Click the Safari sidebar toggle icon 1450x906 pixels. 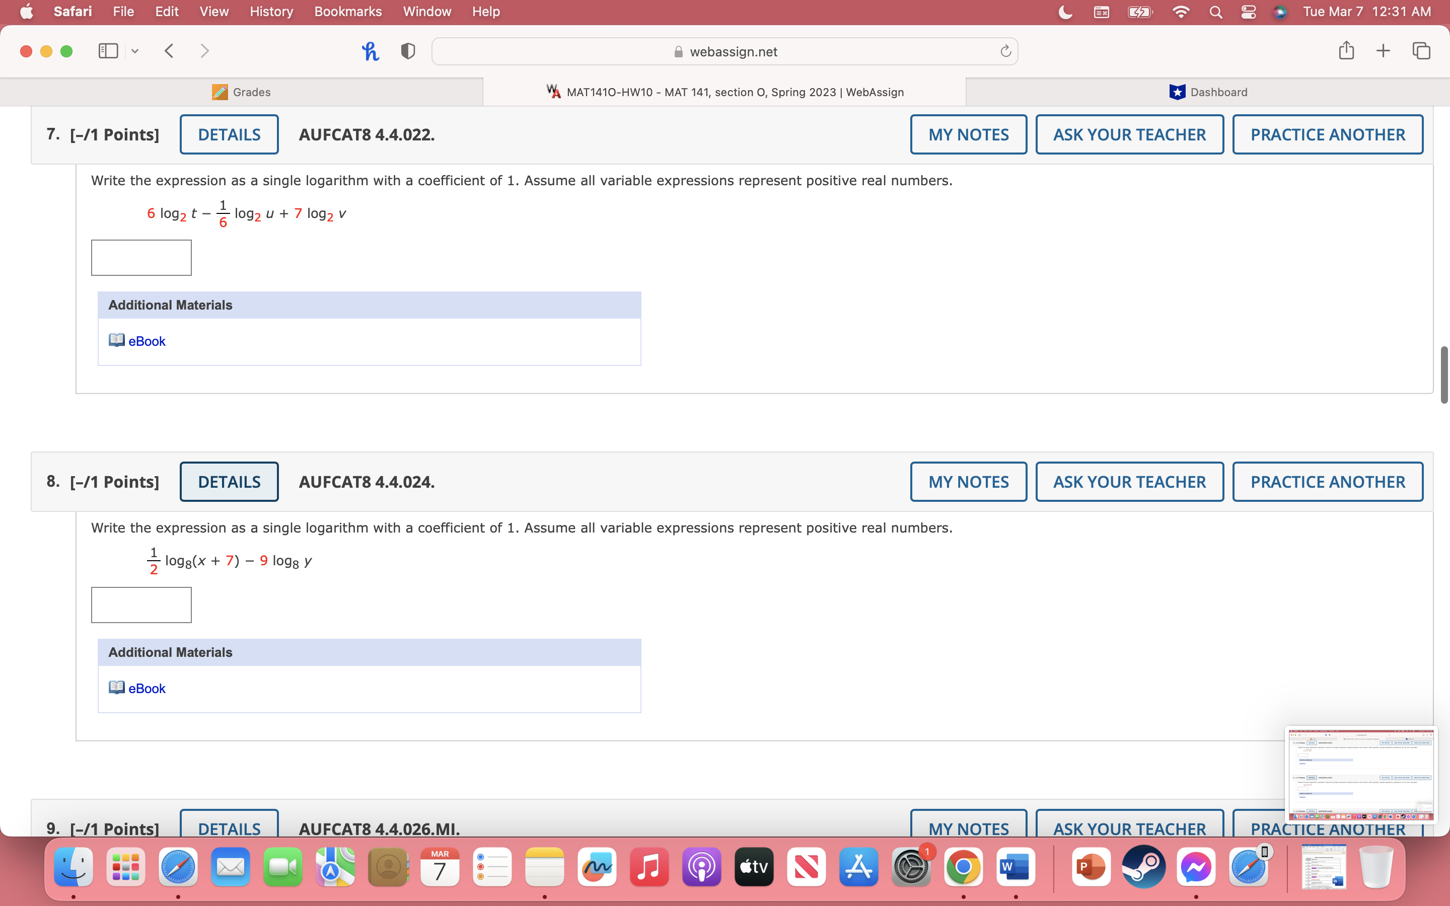[108, 51]
